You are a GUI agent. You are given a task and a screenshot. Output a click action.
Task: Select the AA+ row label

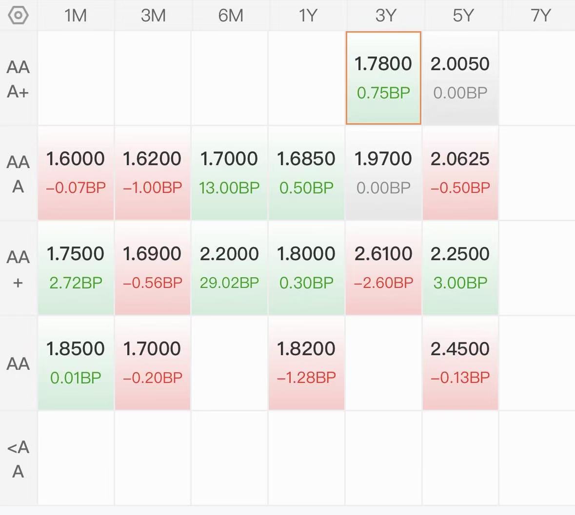(18, 268)
